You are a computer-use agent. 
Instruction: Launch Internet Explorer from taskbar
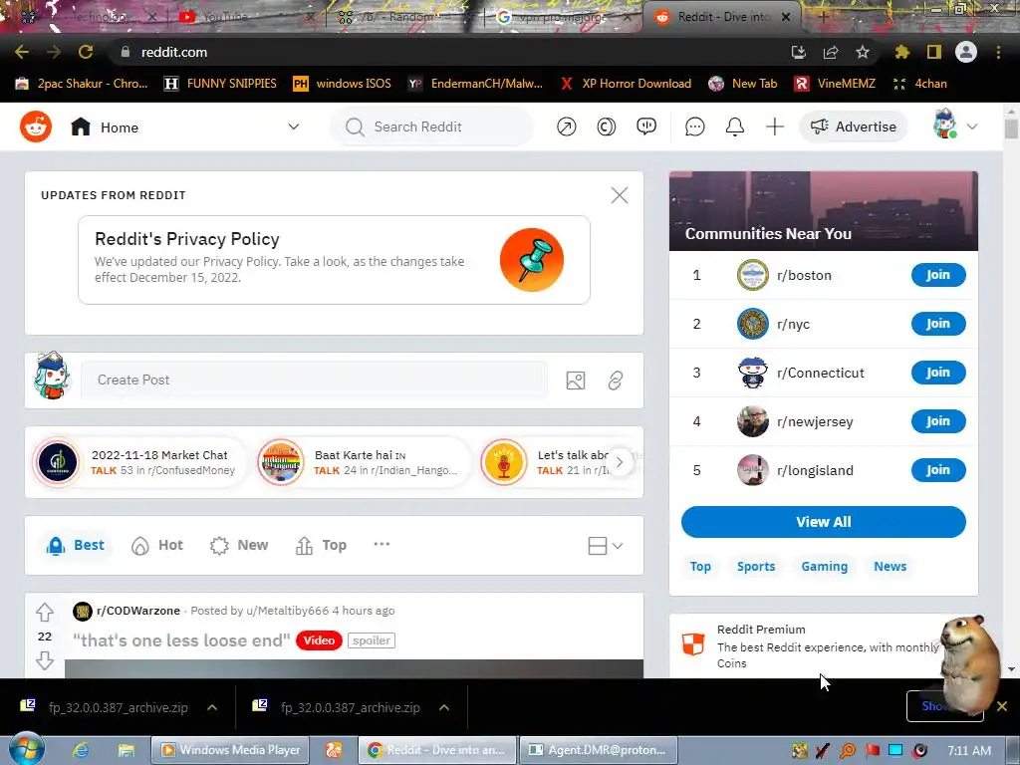tap(80, 750)
